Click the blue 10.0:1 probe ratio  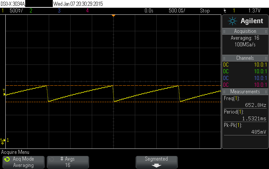pos(260,78)
